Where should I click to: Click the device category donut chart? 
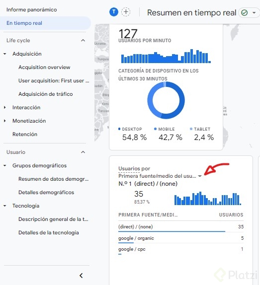[x=166, y=100]
